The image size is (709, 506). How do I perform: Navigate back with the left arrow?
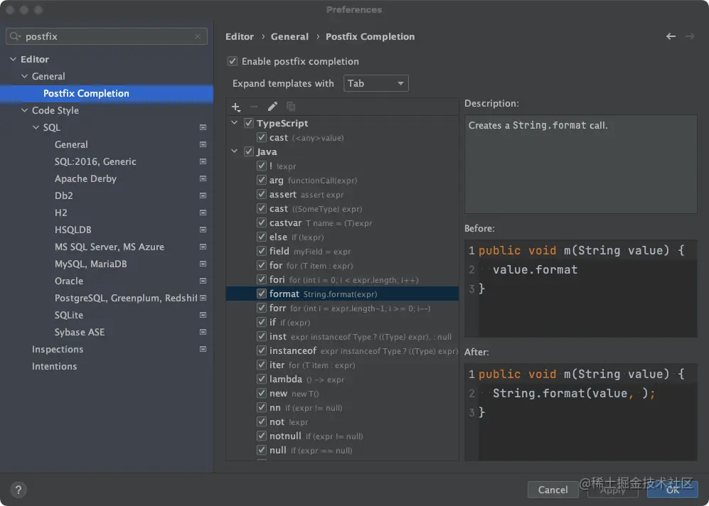coord(671,36)
